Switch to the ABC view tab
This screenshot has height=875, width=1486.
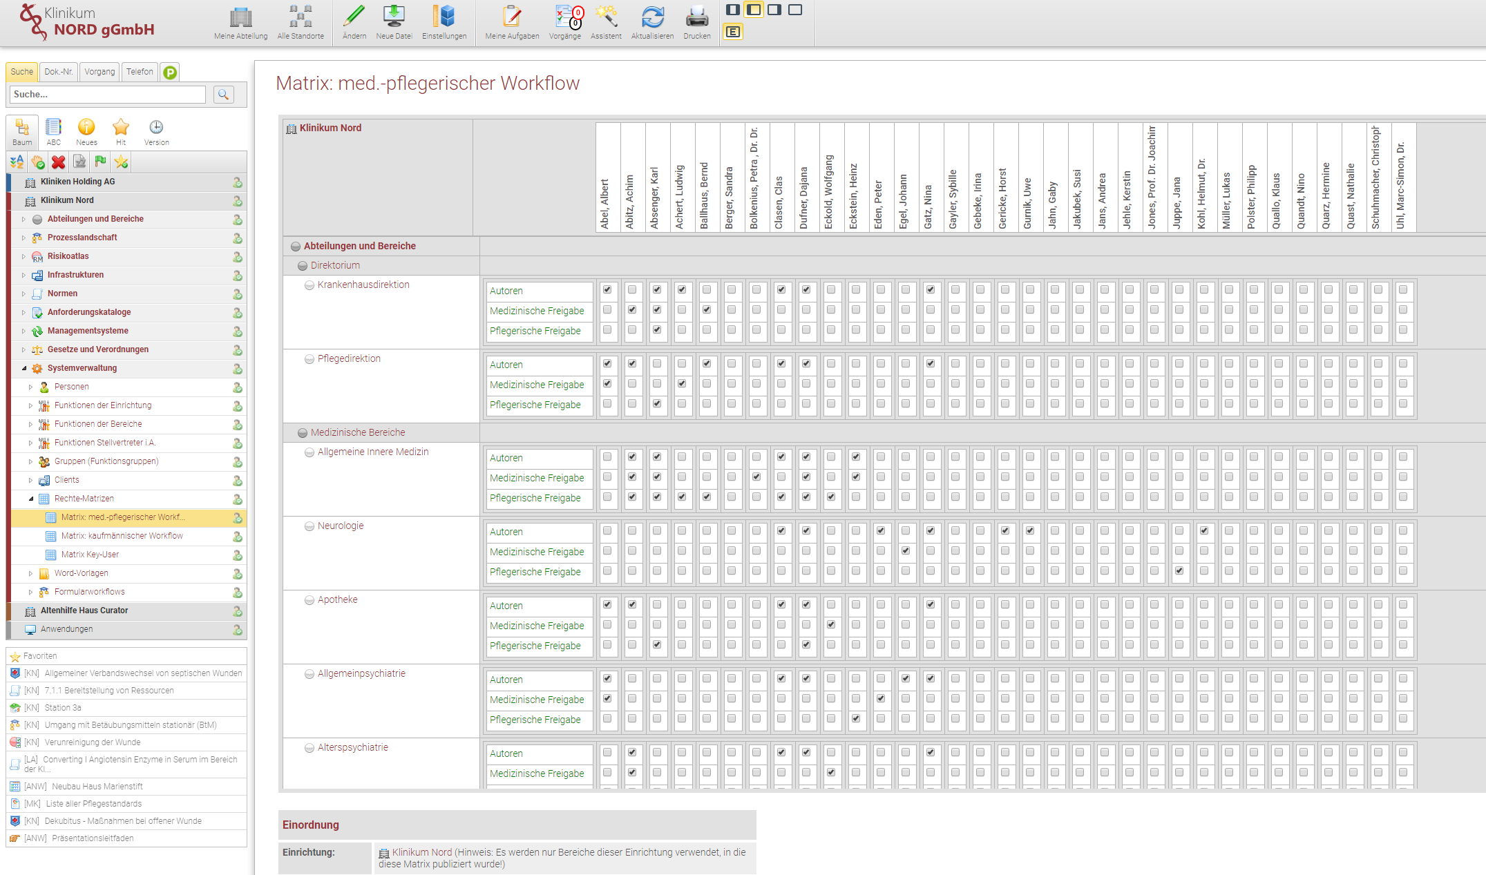pos(53,132)
